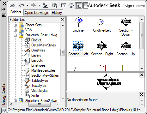Close the Folder List pane
Viewport: 147px width, 114px height.
(x=62, y=20)
